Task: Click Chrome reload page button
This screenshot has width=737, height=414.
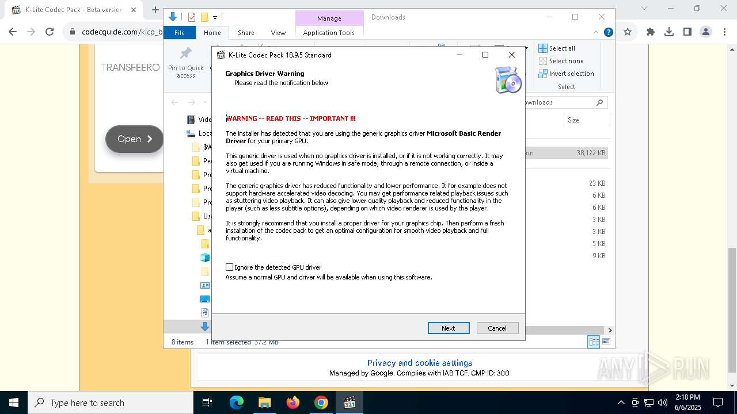Action: 50,32
